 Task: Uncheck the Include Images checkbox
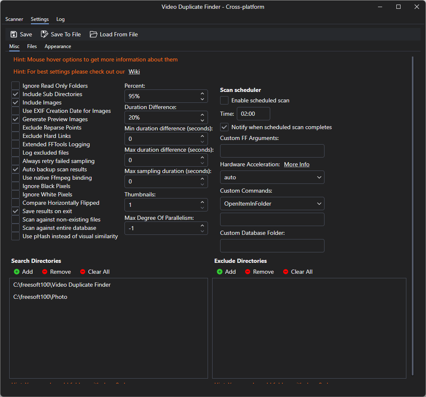pos(15,102)
